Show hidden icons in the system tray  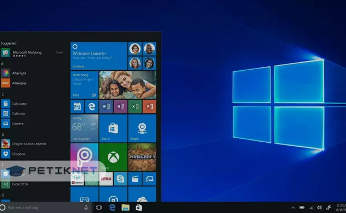click(293, 207)
